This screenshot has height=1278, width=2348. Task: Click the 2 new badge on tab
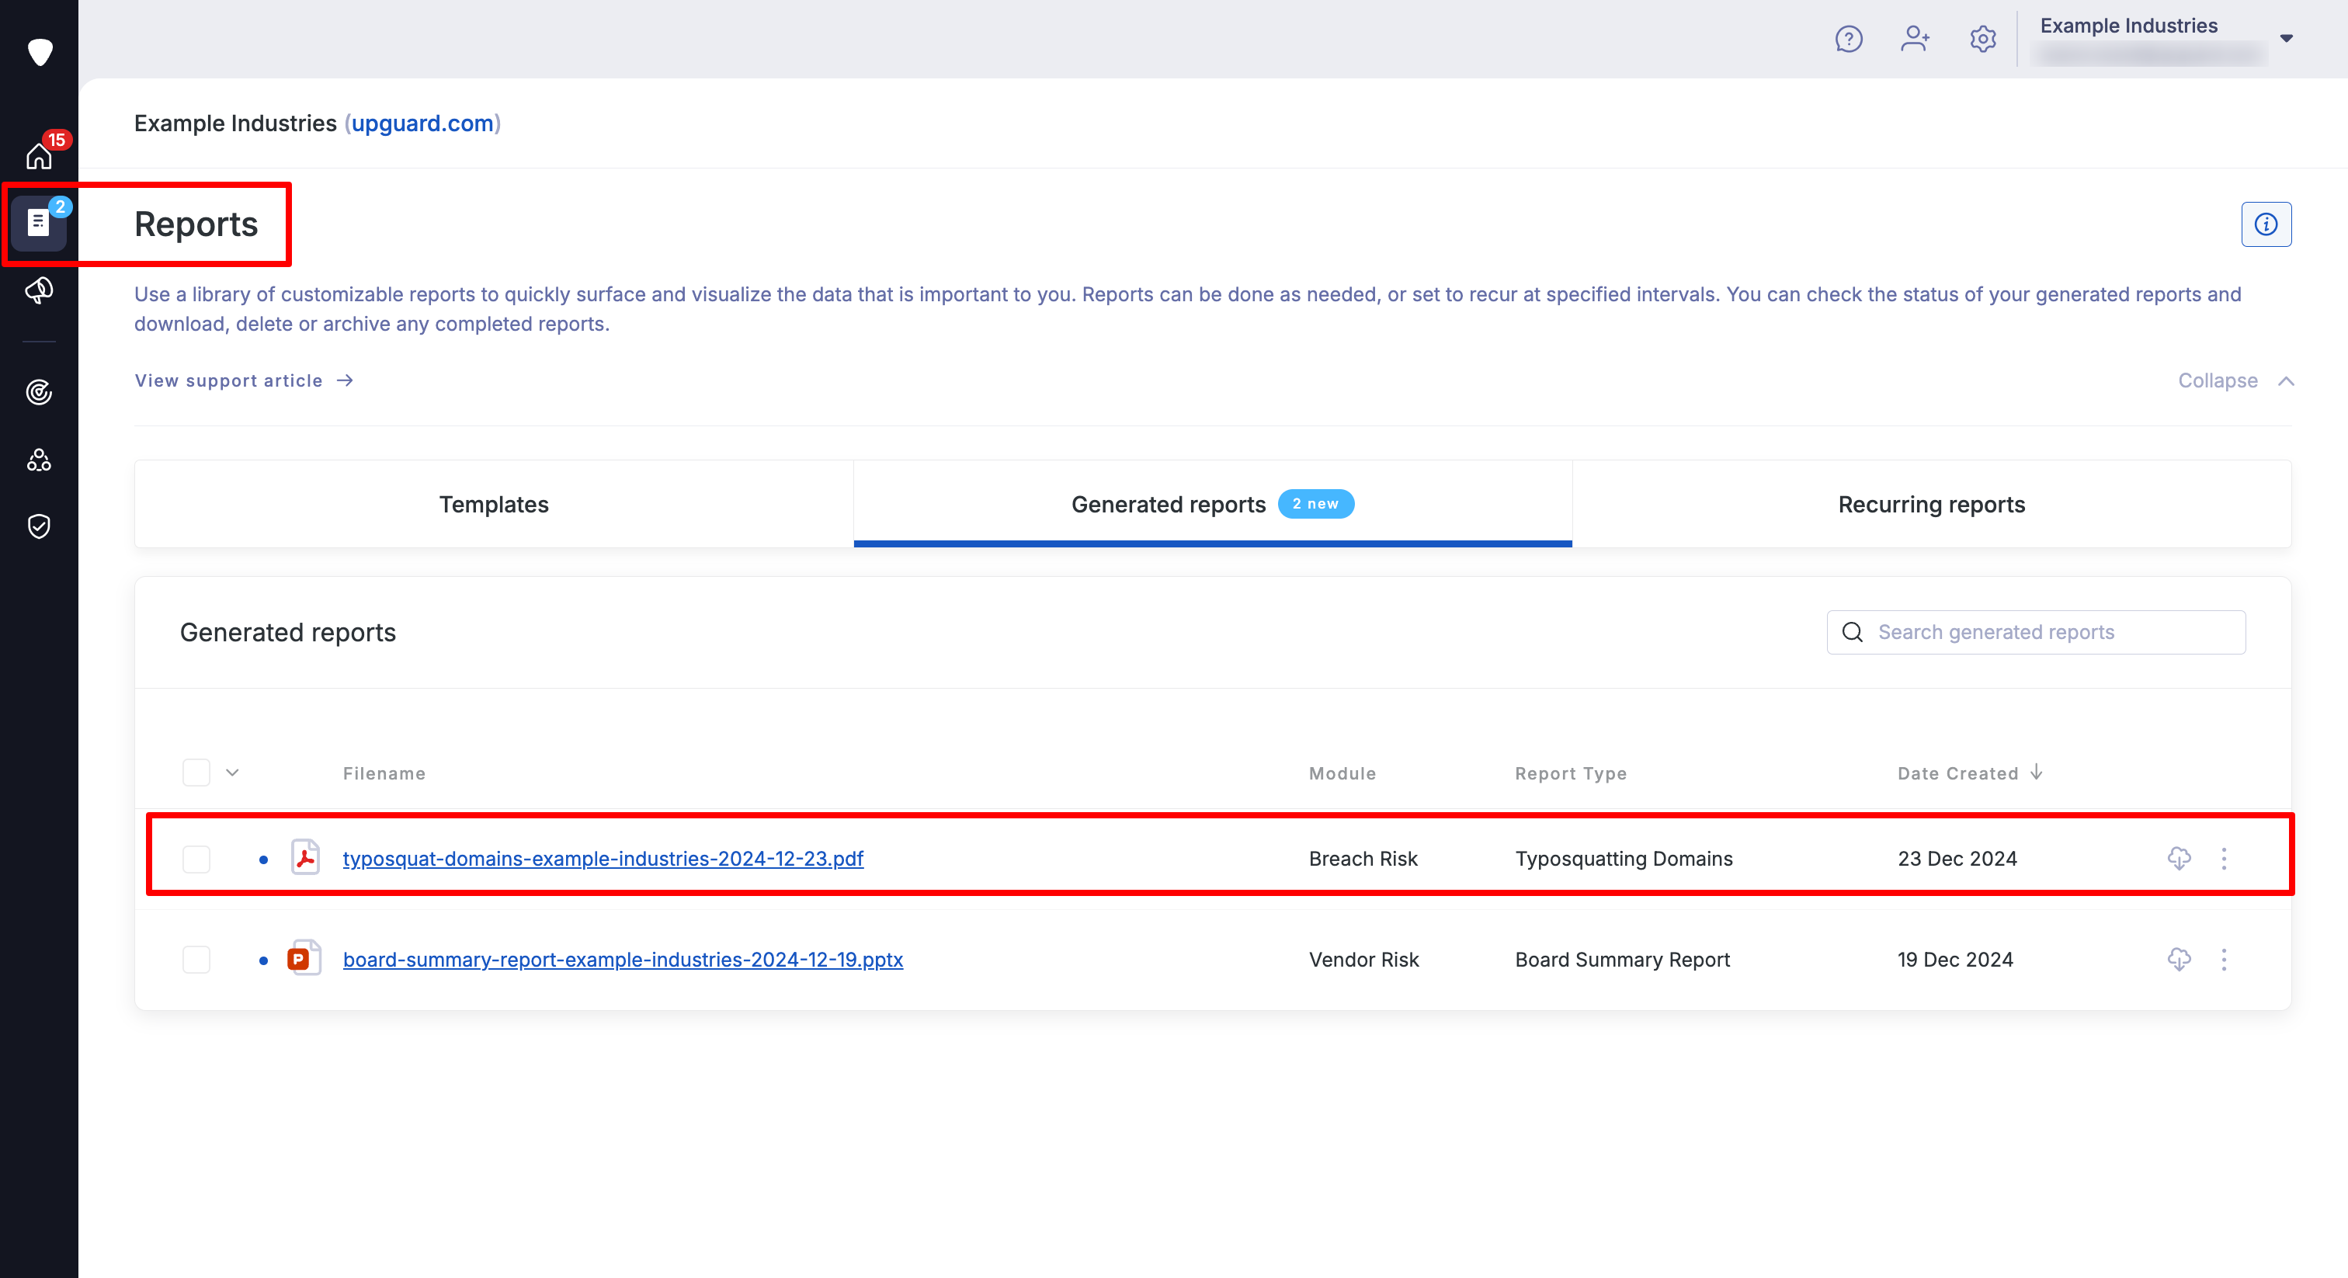[1315, 504]
